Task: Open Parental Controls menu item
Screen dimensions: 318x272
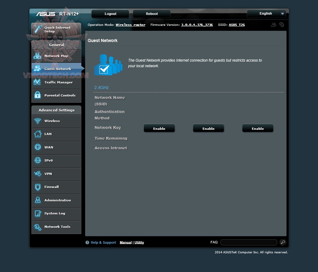Action: 56,95
